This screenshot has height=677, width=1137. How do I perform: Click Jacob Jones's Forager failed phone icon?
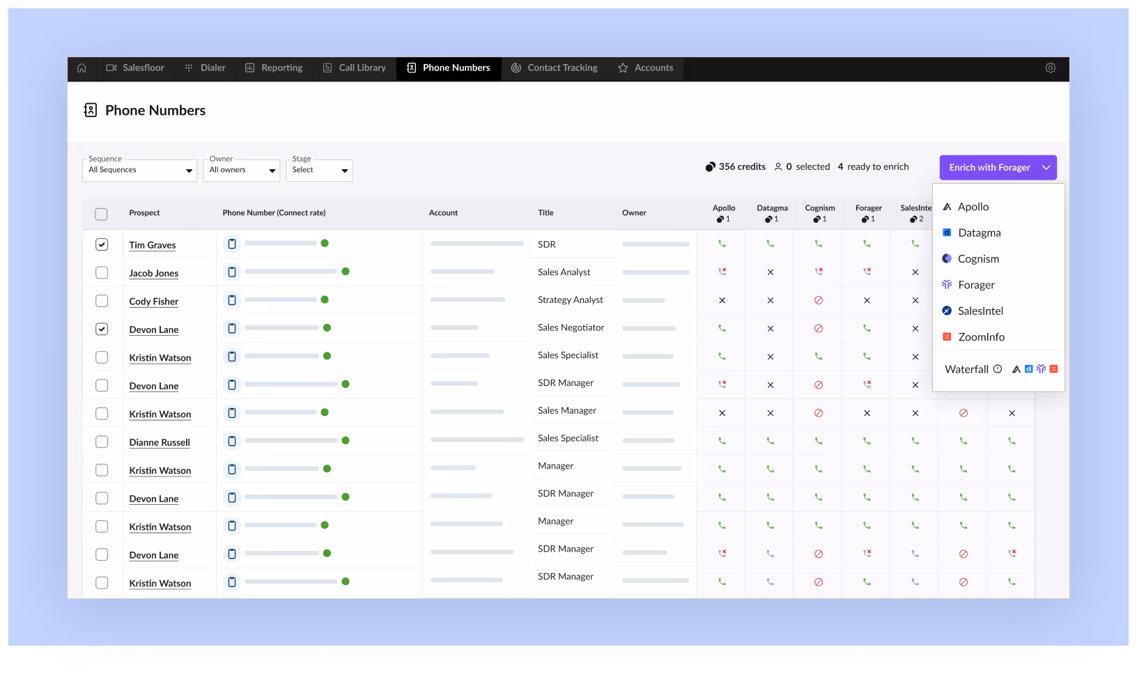867,272
